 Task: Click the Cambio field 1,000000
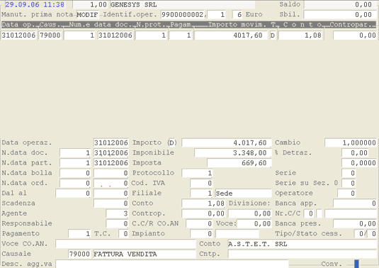click(351, 143)
